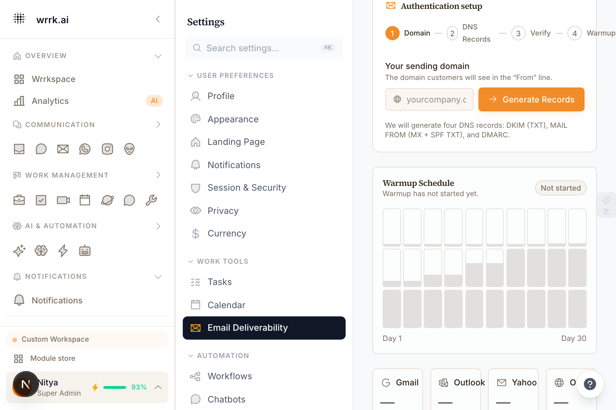Expand the Nitya user profile menu
This screenshot has height=410, width=616.
pyautogui.click(x=158, y=387)
